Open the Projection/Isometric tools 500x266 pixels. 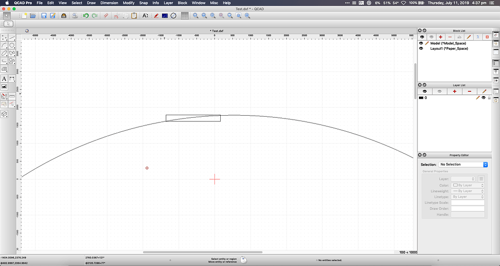click(4, 114)
